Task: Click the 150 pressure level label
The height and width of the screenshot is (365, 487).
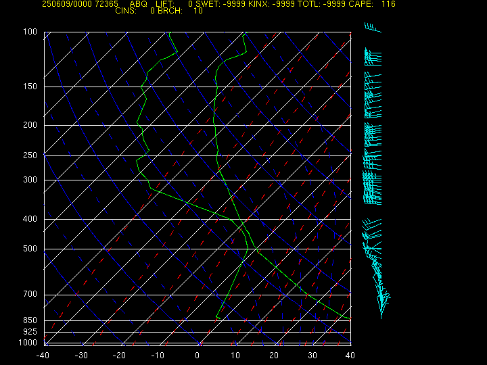Action: tap(30, 87)
